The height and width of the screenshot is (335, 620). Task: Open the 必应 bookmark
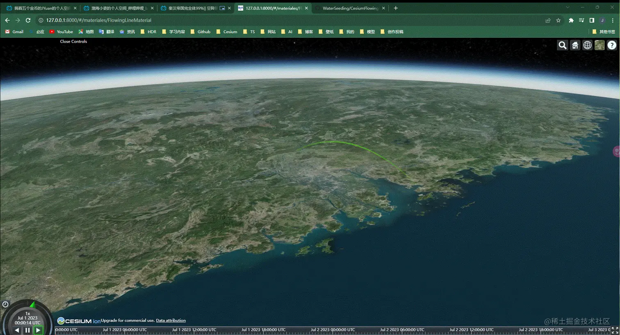point(36,32)
